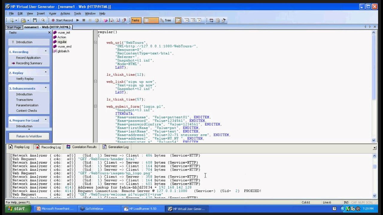The image size is (383, 215).
Task: Click the Recording Log vertical scrollbar
Action: point(375,176)
